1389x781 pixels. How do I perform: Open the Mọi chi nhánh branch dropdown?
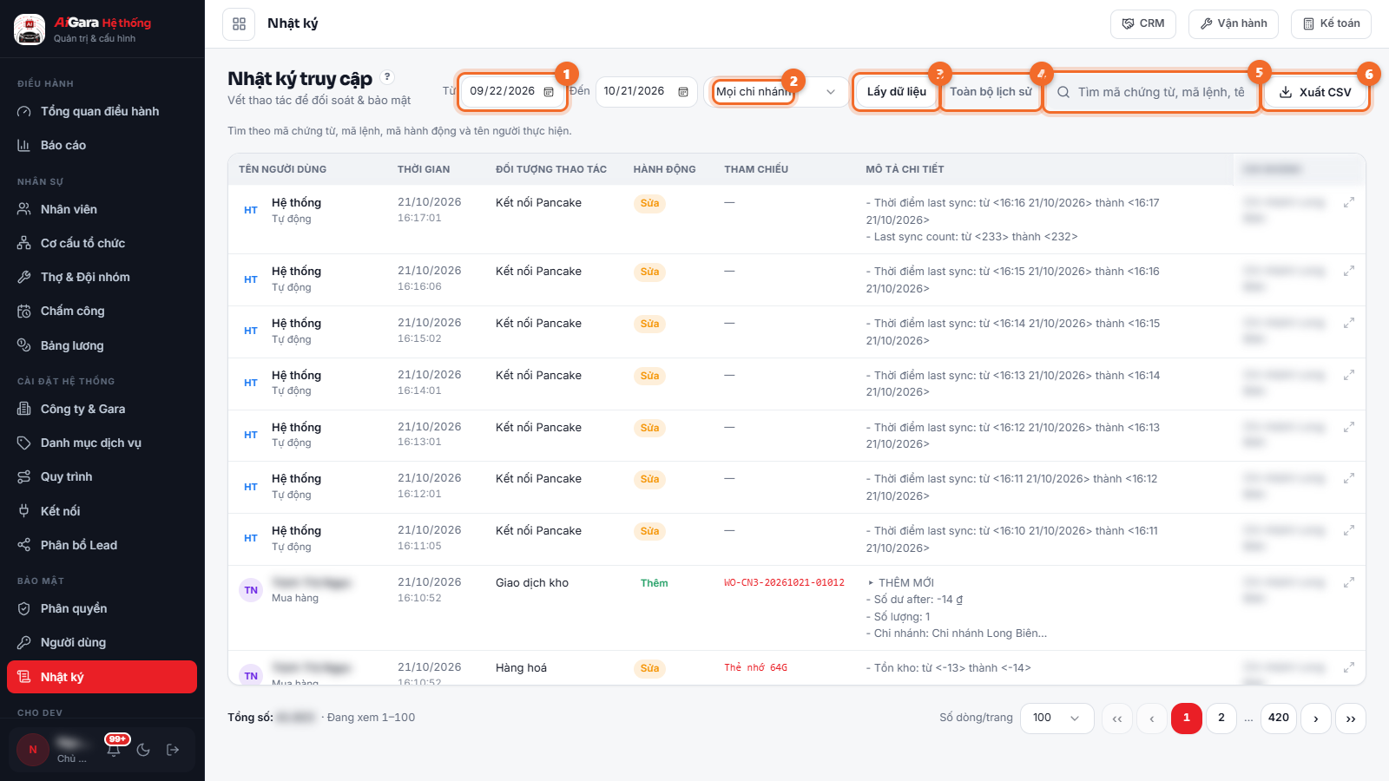[776, 92]
